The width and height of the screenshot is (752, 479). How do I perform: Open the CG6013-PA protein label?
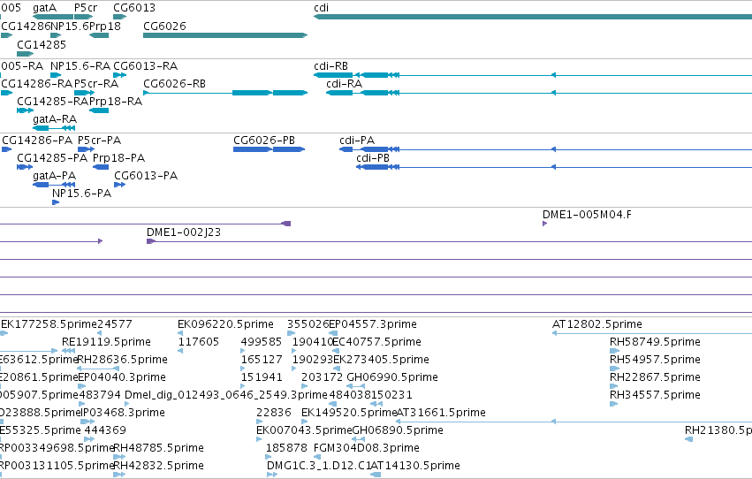pos(146,176)
